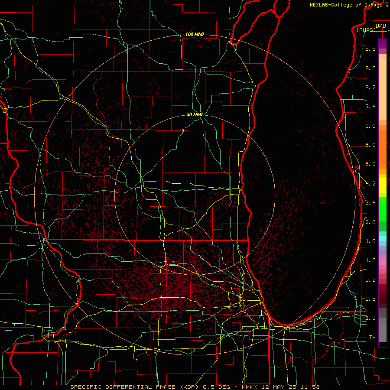This screenshot has height=390, width=390.
Task: Click the 2.6 scale value
Action: coord(370,222)
